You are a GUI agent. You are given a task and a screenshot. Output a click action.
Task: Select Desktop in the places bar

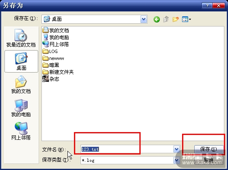(22, 62)
